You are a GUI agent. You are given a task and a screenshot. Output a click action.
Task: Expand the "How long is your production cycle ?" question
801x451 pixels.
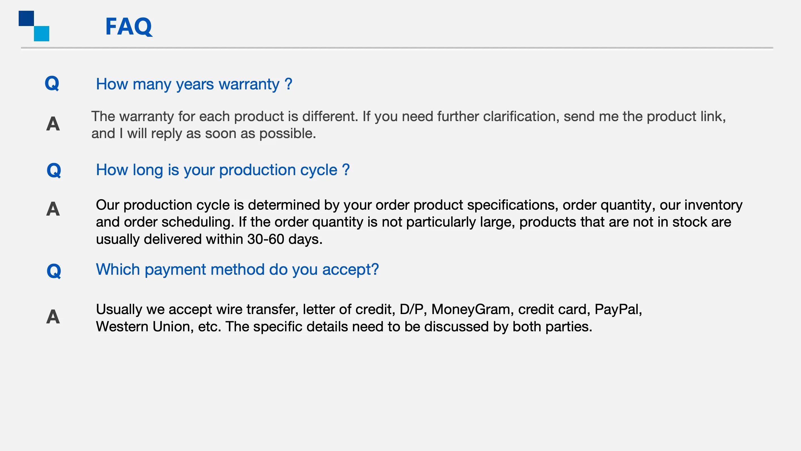click(x=223, y=170)
